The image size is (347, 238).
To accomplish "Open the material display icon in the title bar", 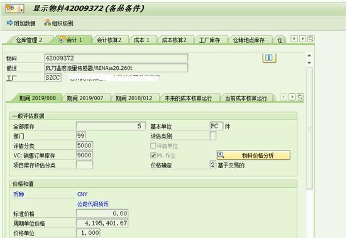I will click(x=14, y=9).
